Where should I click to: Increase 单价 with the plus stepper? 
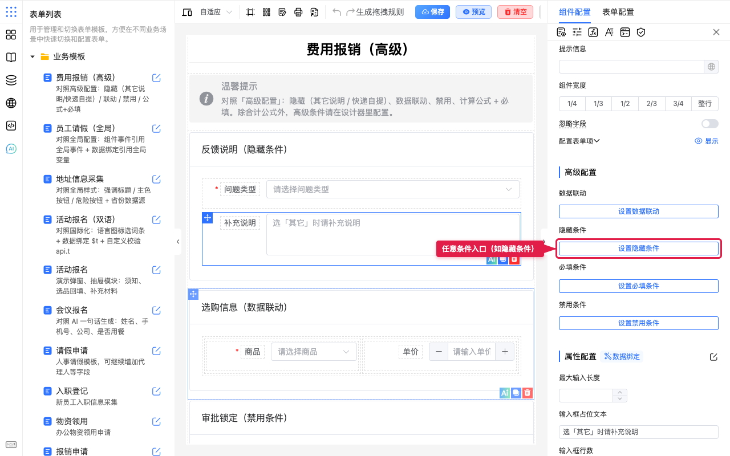point(505,352)
